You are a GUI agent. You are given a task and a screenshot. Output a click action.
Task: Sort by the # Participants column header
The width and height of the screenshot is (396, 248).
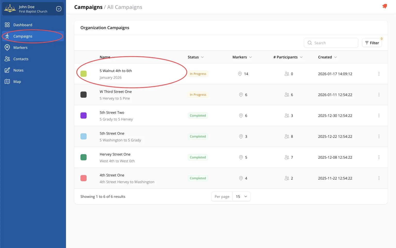[288, 57]
